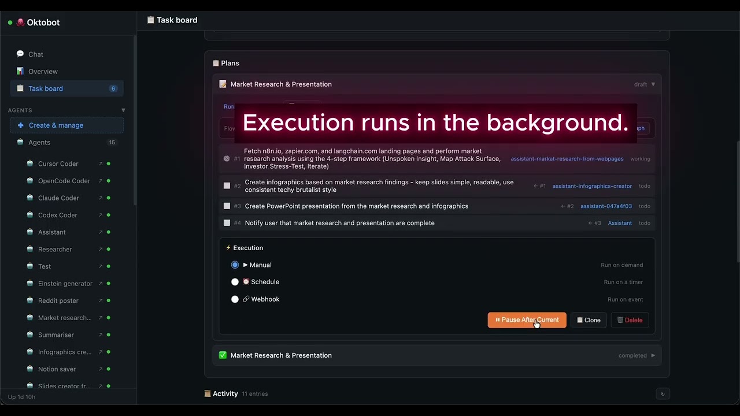Click the 'Run on demand' description
740x416 pixels.
click(621, 265)
